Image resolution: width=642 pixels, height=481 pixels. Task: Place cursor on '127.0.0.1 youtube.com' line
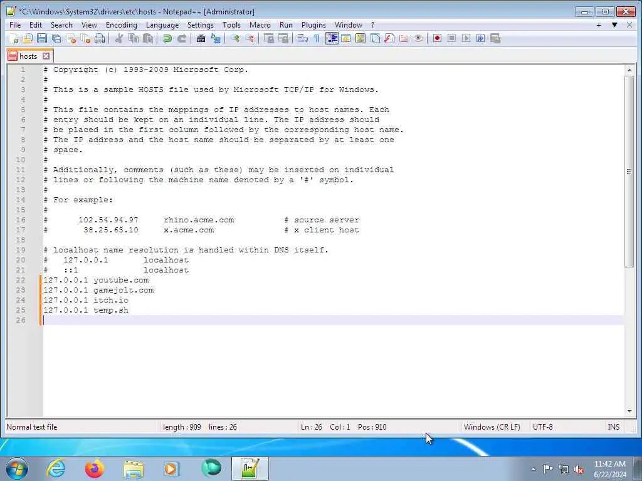pos(96,280)
